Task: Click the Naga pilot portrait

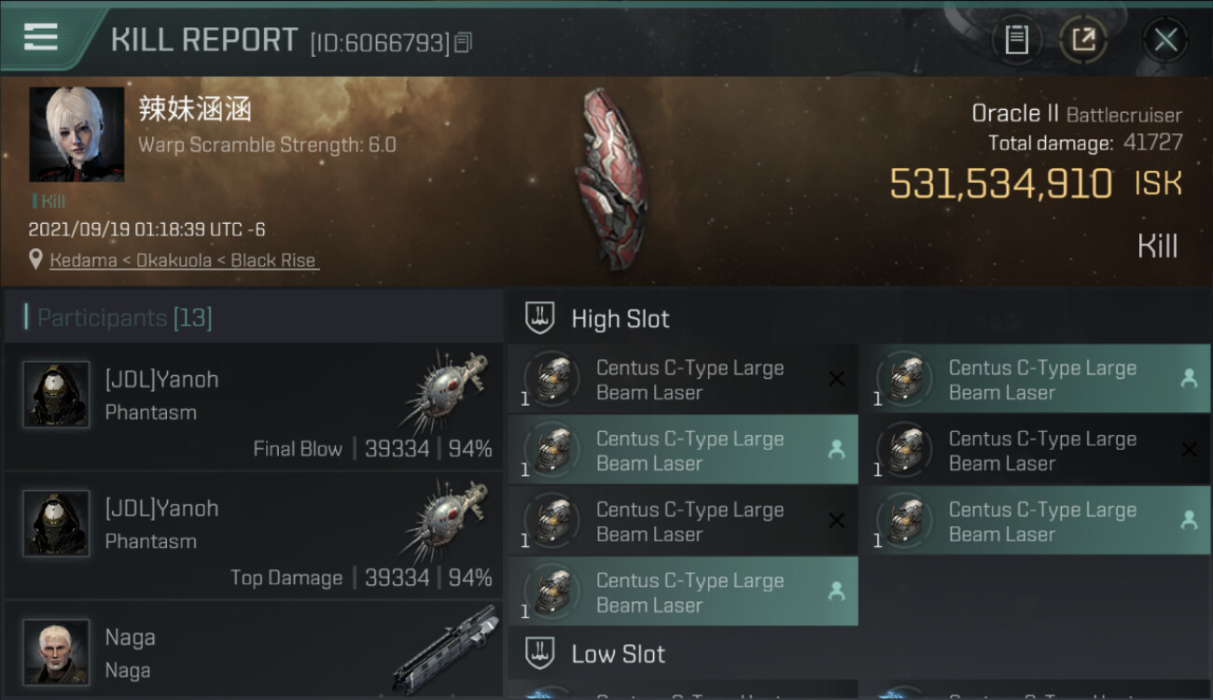Action: [x=56, y=652]
